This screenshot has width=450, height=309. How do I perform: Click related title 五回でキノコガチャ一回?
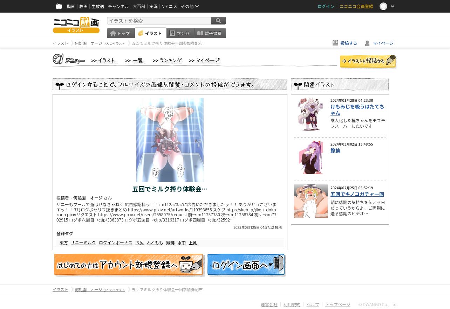point(357,194)
